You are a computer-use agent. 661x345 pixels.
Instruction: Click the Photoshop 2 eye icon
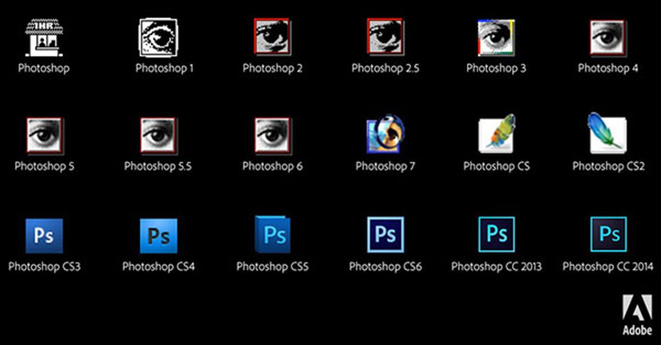(272, 37)
